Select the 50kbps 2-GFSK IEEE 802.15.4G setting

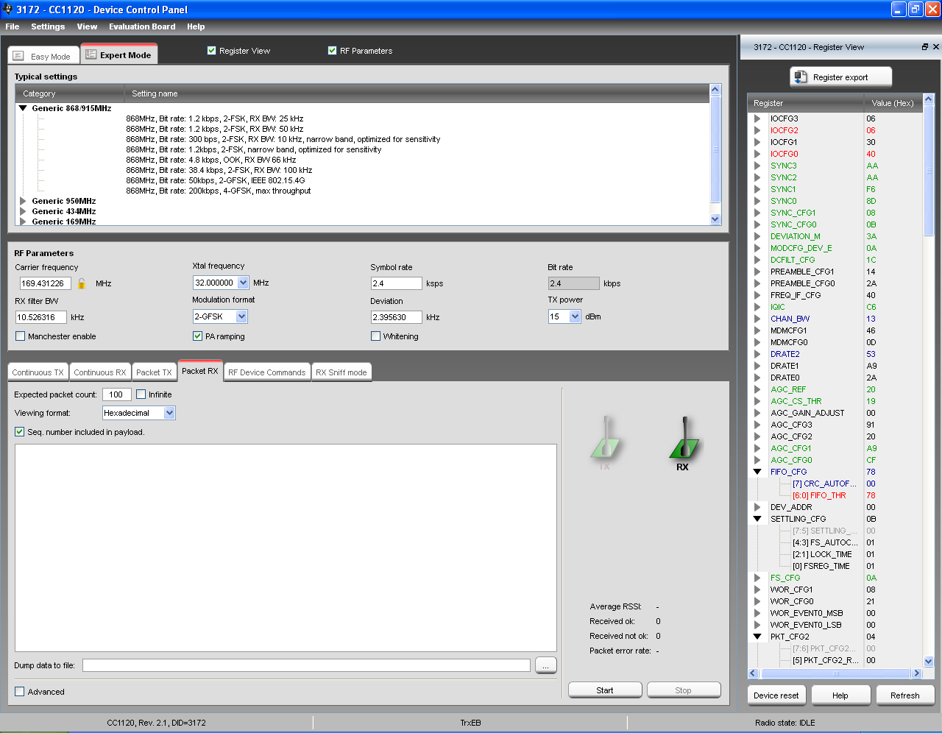point(216,180)
